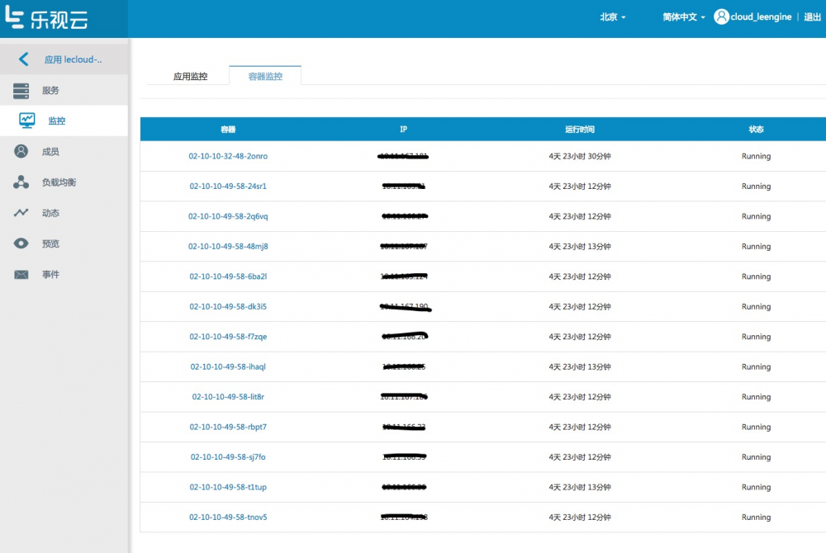Select the 动态 (Activity) sidebar icon

click(x=22, y=212)
